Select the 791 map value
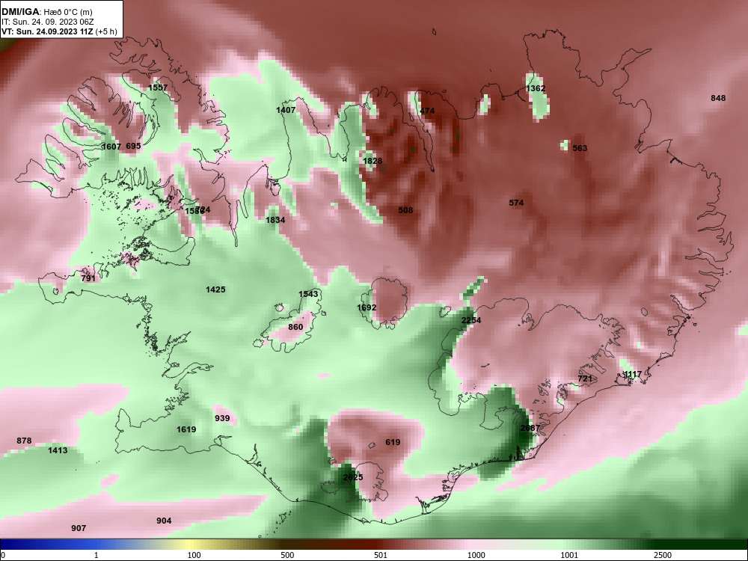Image resolution: width=748 pixels, height=561 pixels. click(88, 278)
